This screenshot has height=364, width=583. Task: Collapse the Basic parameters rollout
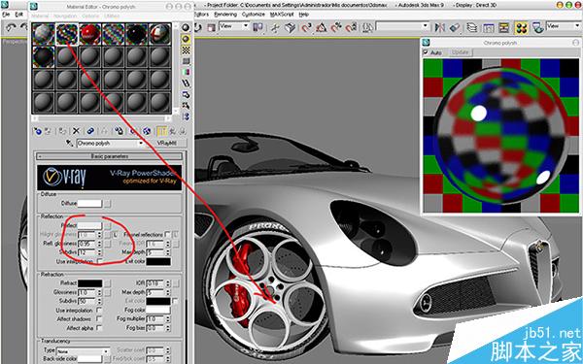(110, 156)
